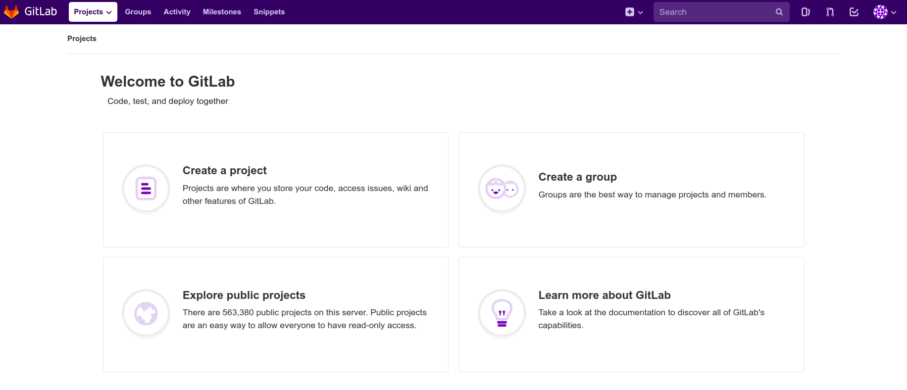Open the user avatar menu
The width and height of the screenshot is (907, 390).
(885, 12)
